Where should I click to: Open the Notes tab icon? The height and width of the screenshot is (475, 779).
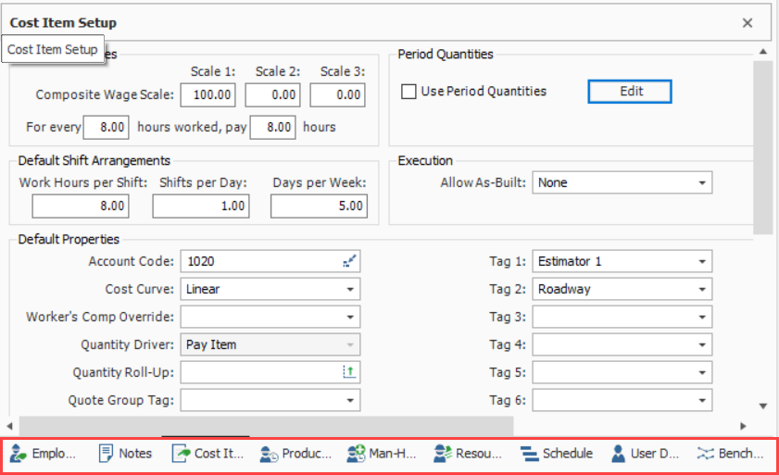point(106,454)
